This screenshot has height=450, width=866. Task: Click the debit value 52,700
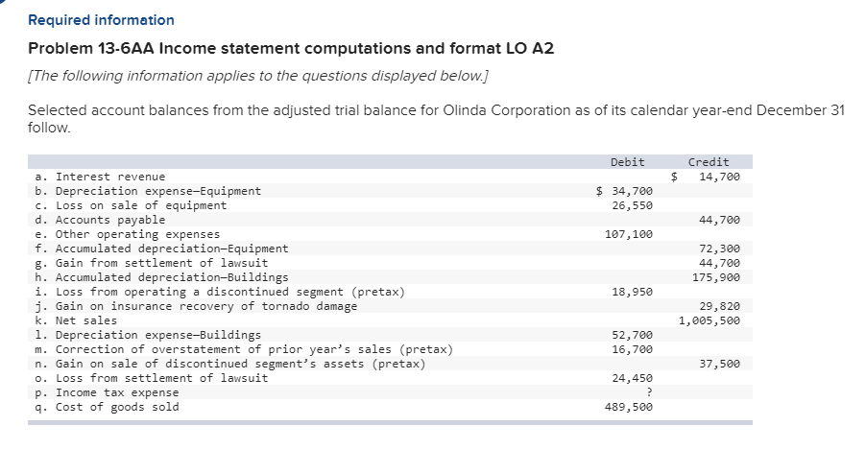coord(632,335)
